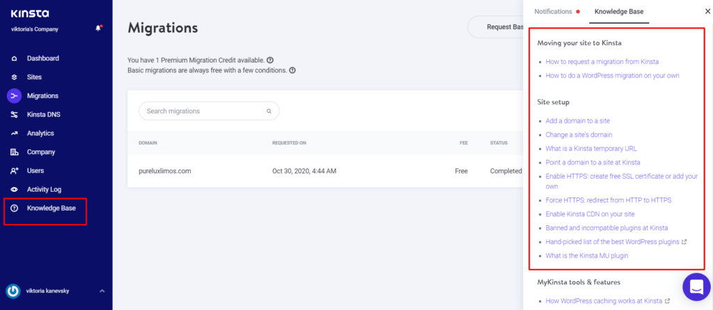Click the Request Basic migration button
This screenshot has width=713, height=310.
496,27
